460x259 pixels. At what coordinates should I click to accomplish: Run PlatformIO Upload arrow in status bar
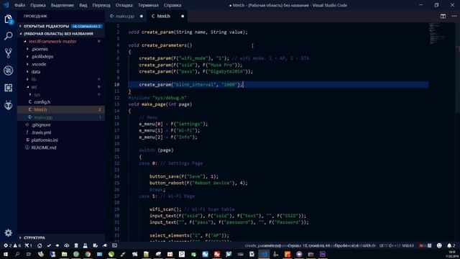(x=57, y=245)
